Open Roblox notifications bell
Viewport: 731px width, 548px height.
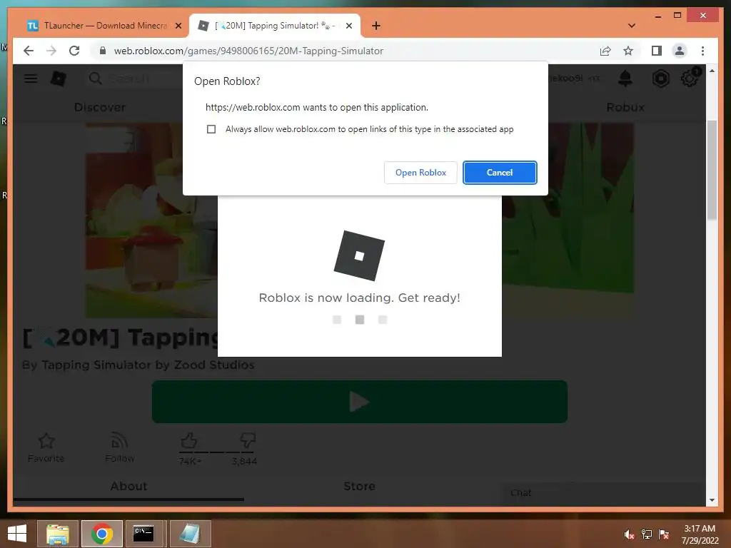coord(625,78)
